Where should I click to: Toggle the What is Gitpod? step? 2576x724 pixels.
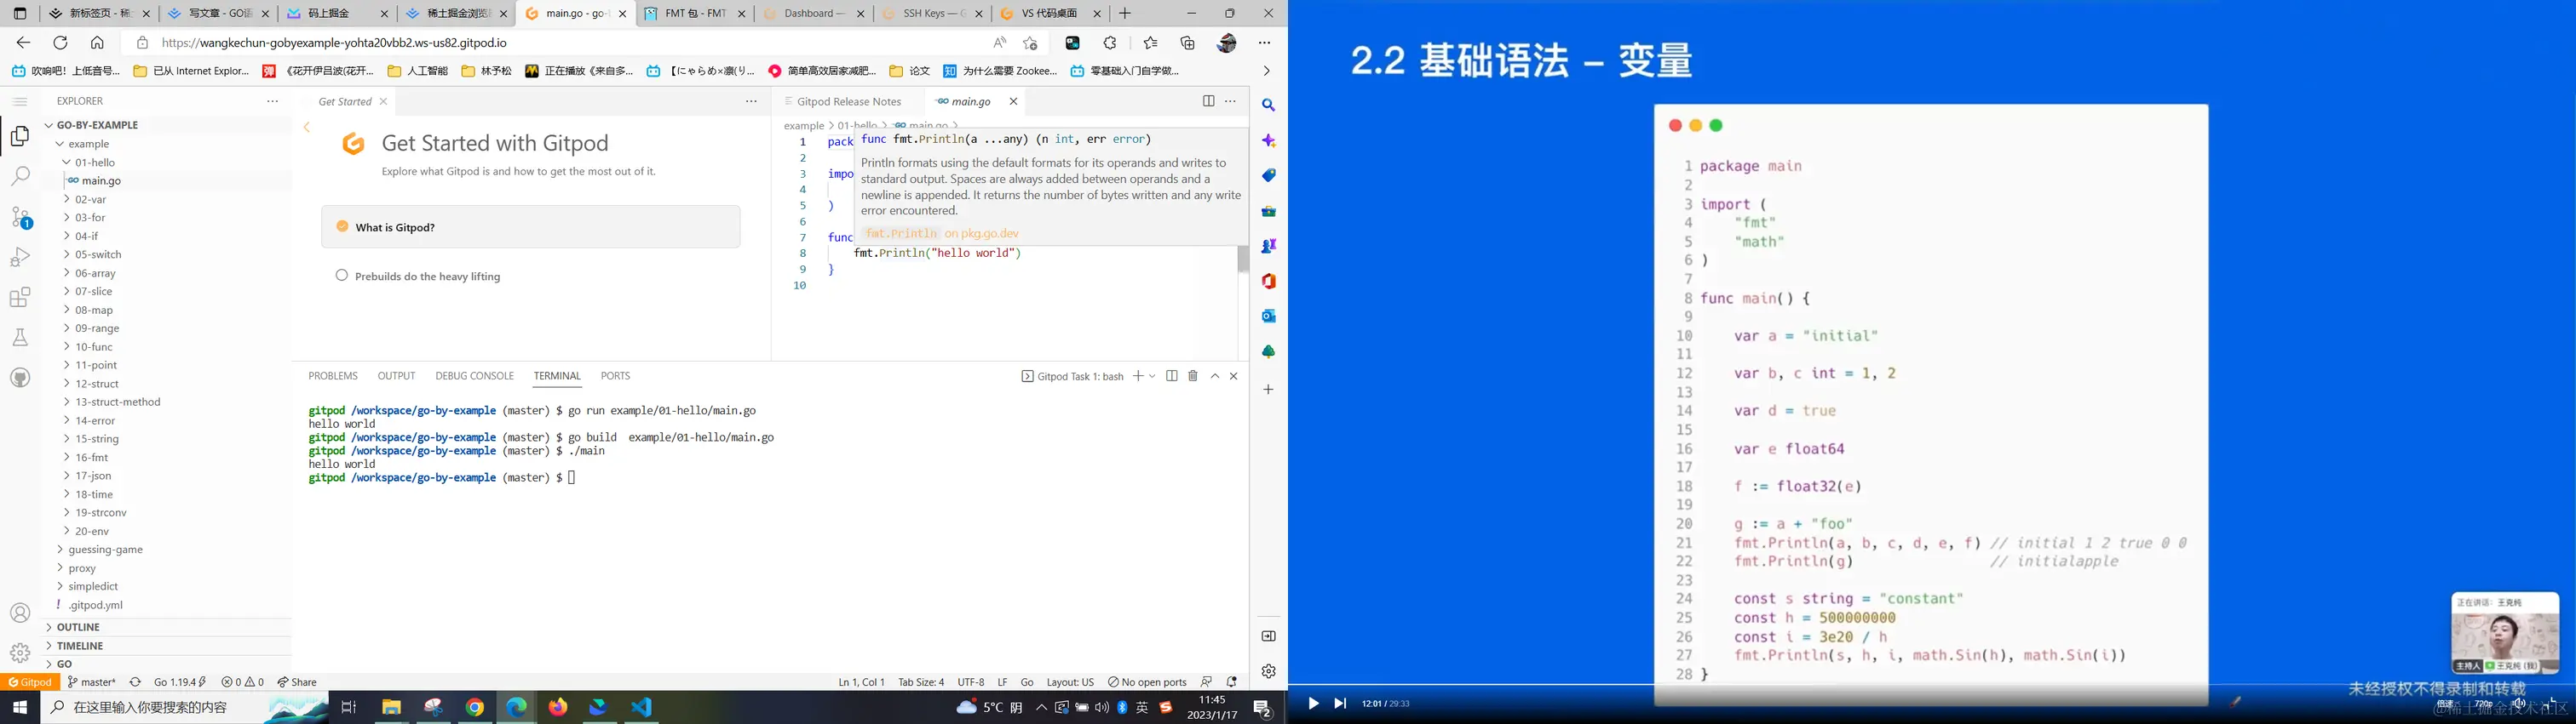tap(342, 226)
